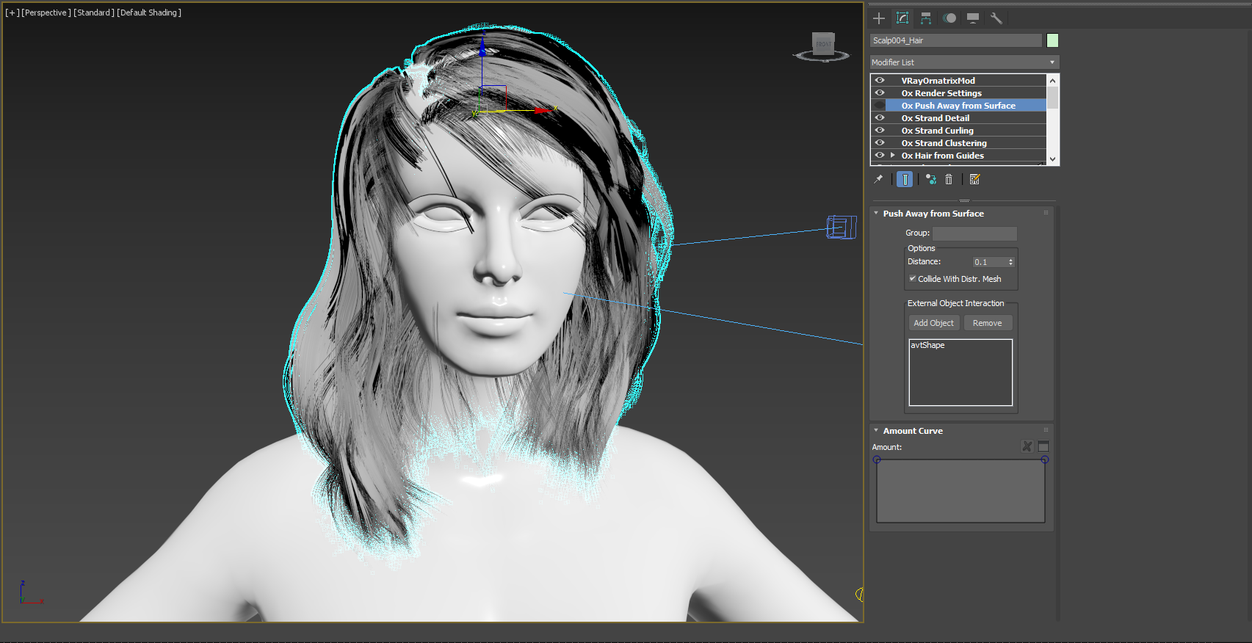Switch to the Hierarchy panel tab
Viewport: 1252px width, 643px height.
pyautogui.click(x=926, y=18)
